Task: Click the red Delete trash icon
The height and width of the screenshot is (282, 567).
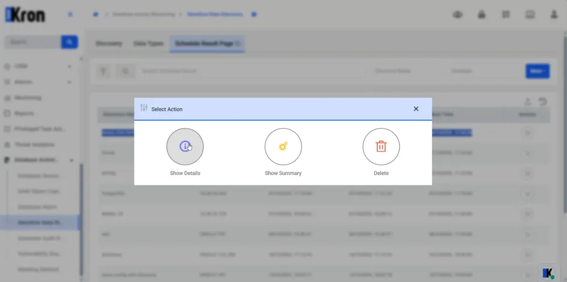Action: pyautogui.click(x=381, y=147)
